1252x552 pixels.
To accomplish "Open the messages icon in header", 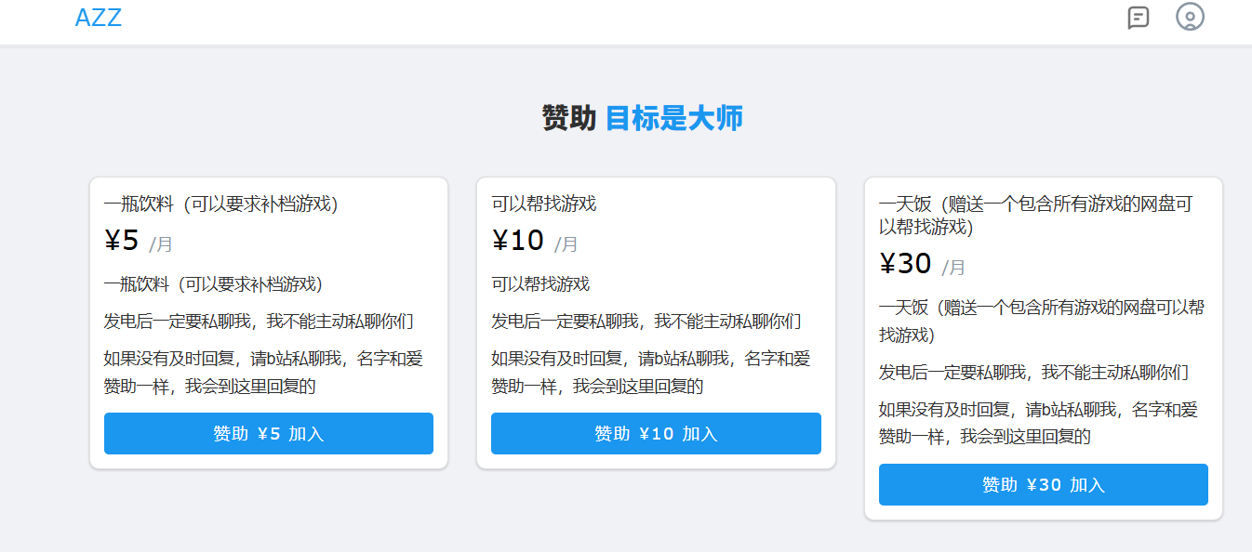I will pyautogui.click(x=1138, y=18).
